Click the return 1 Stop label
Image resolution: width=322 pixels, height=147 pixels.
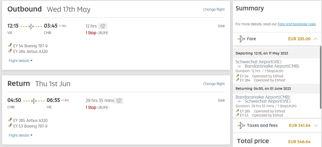click(x=91, y=108)
